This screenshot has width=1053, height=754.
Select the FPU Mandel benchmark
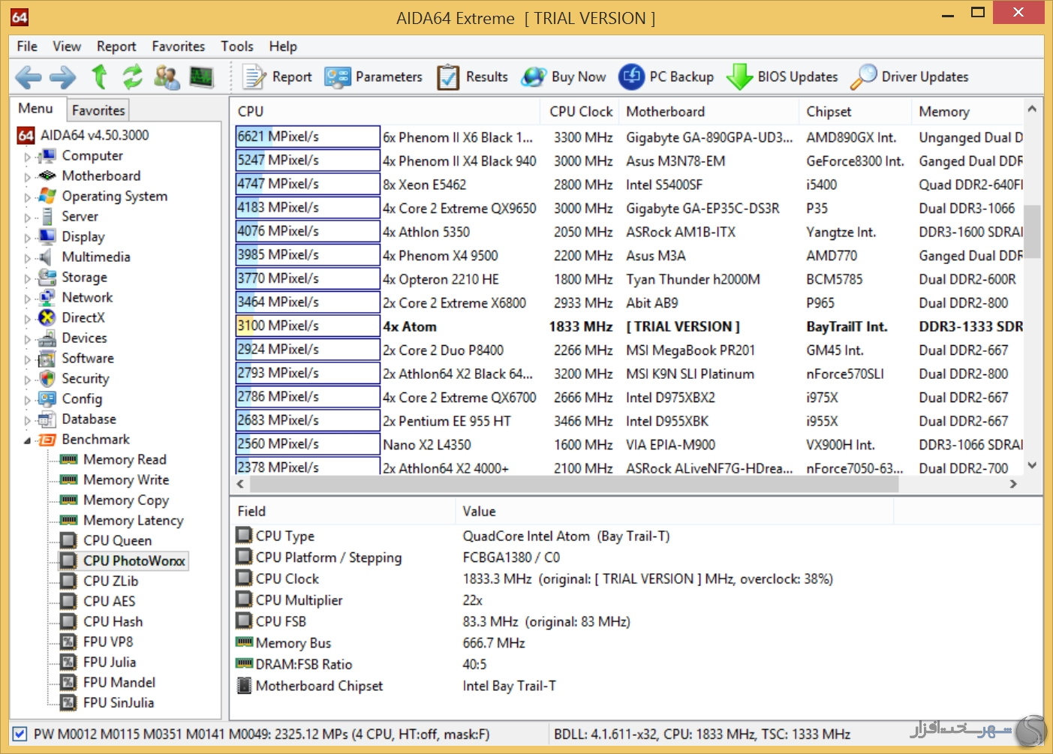coord(119,682)
